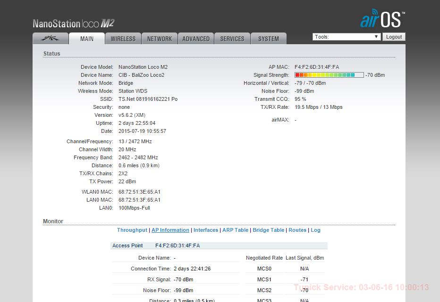Viewport: 440px width, 302px height.
Task: Click the Transmit CCQ value '95 %'
Action: [x=300, y=99]
